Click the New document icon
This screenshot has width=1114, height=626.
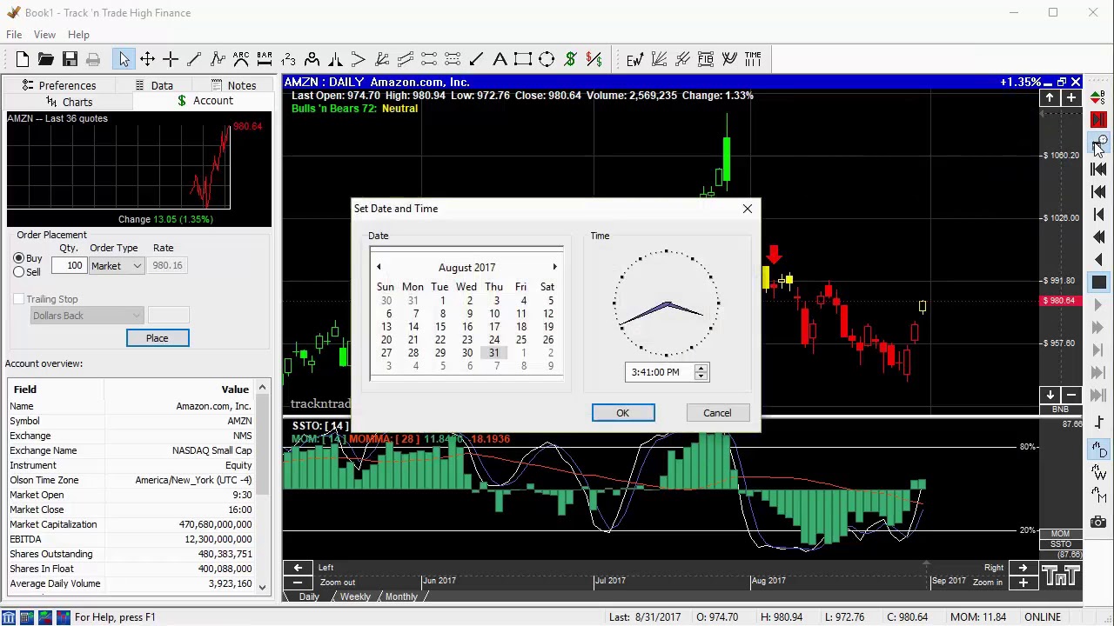(x=23, y=59)
